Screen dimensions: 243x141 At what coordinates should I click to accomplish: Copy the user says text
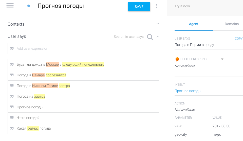click(x=238, y=39)
